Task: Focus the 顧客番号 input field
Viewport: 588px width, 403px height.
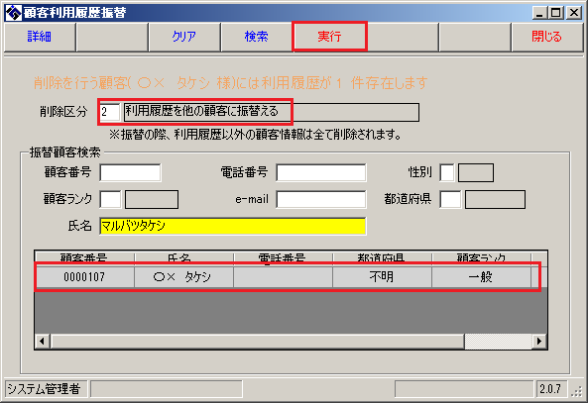Action: point(130,172)
